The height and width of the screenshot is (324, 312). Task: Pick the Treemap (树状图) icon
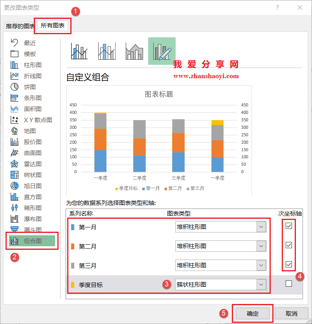[x=15, y=175]
